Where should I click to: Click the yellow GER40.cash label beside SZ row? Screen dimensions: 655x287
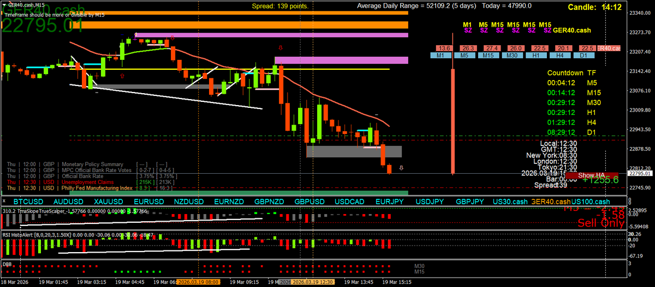click(x=573, y=31)
